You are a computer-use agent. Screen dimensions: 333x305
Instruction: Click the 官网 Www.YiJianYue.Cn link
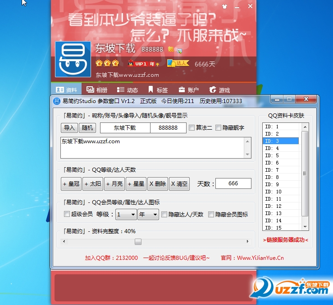click(252, 258)
